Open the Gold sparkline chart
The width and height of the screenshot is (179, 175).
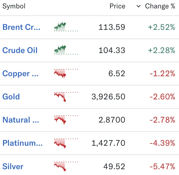pyautogui.click(x=66, y=97)
